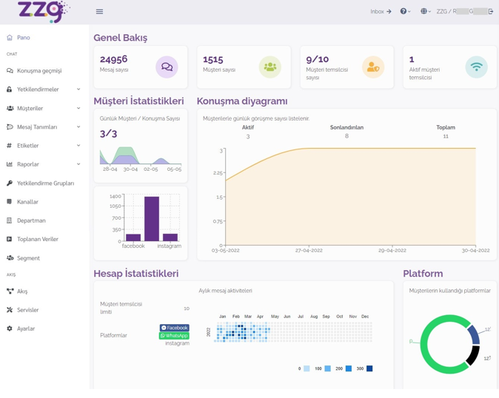Click the Raporlar chart icon
This screenshot has width=499, height=398.
(x=10, y=164)
